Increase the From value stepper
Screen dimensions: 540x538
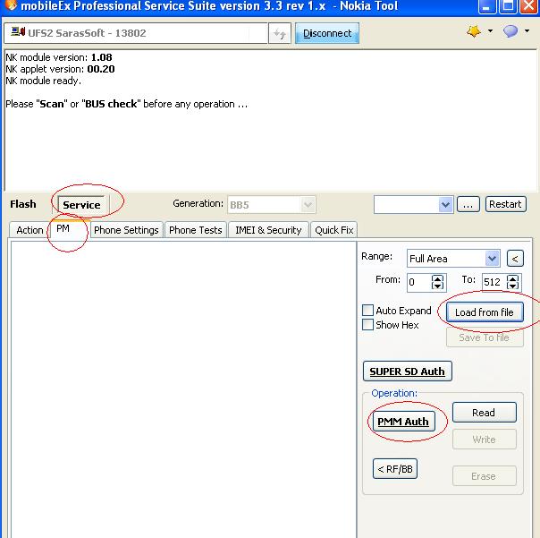pos(437,278)
